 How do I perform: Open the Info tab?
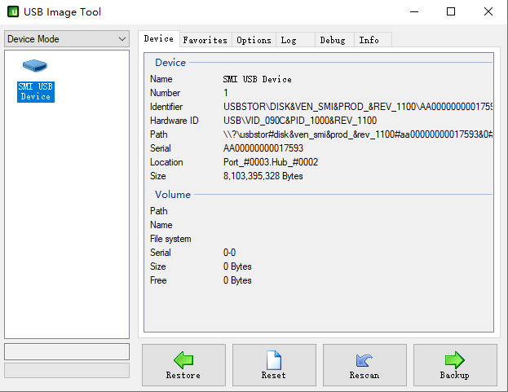(369, 40)
